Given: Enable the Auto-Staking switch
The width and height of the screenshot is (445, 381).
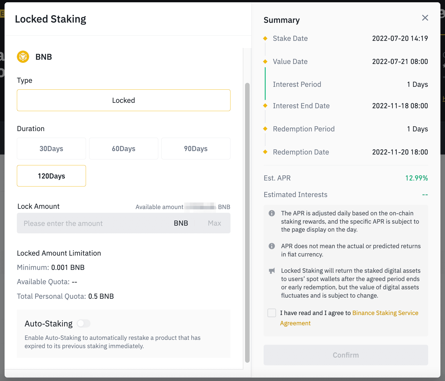Looking at the screenshot, I should pos(83,323).
